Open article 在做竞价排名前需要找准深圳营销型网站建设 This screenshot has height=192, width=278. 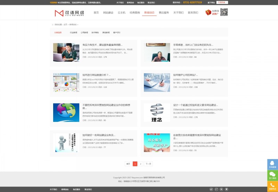(x=197, y=137)
